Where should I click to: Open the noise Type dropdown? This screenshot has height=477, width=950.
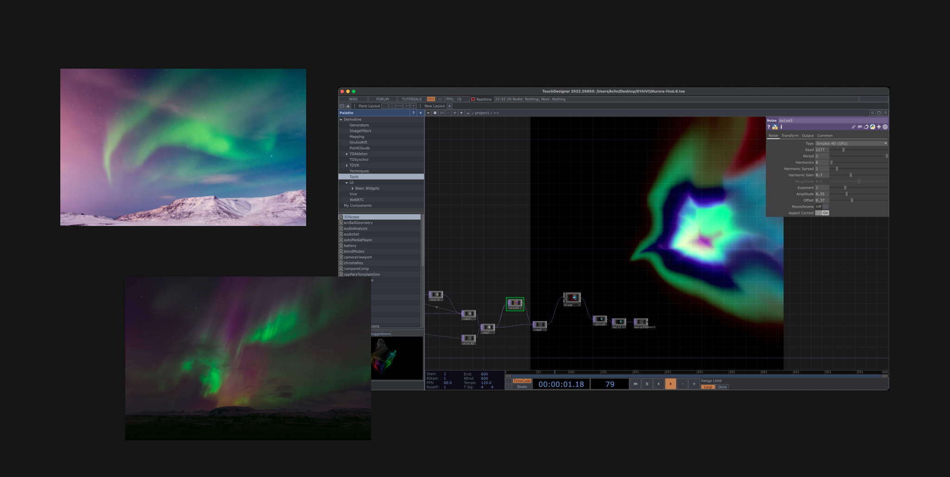click(851, 143)
